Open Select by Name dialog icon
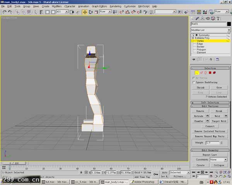232x185 pixels. 41,12
